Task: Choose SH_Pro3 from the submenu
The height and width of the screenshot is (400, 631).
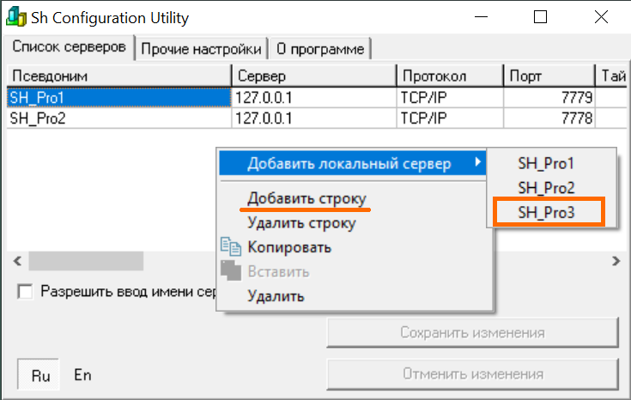Action: pos(546,212)
